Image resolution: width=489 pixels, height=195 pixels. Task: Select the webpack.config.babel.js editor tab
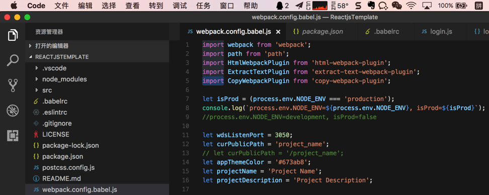[x=233, y=32]
